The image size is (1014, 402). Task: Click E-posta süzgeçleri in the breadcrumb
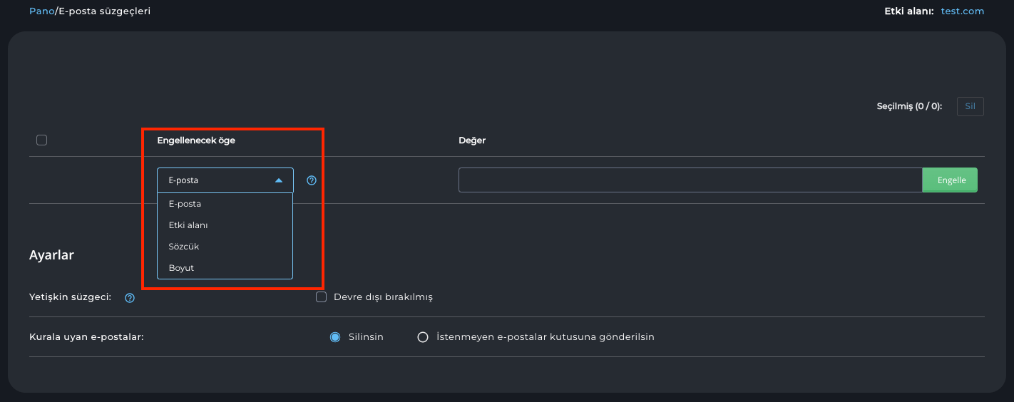pyautogui.click(x=104, y=11)
